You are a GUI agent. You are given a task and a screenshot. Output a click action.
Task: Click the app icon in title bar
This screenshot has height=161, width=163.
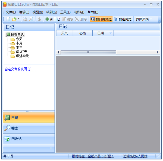[5, 4]
